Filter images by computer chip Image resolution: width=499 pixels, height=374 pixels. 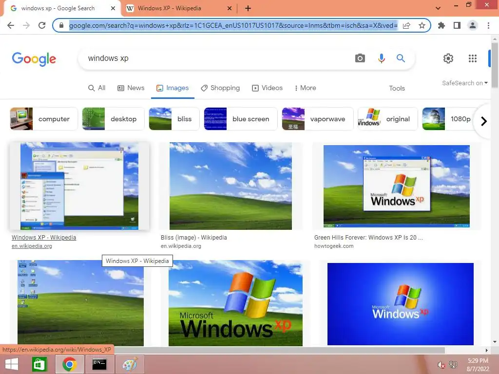pyautogui.click(x=43, y=119)
